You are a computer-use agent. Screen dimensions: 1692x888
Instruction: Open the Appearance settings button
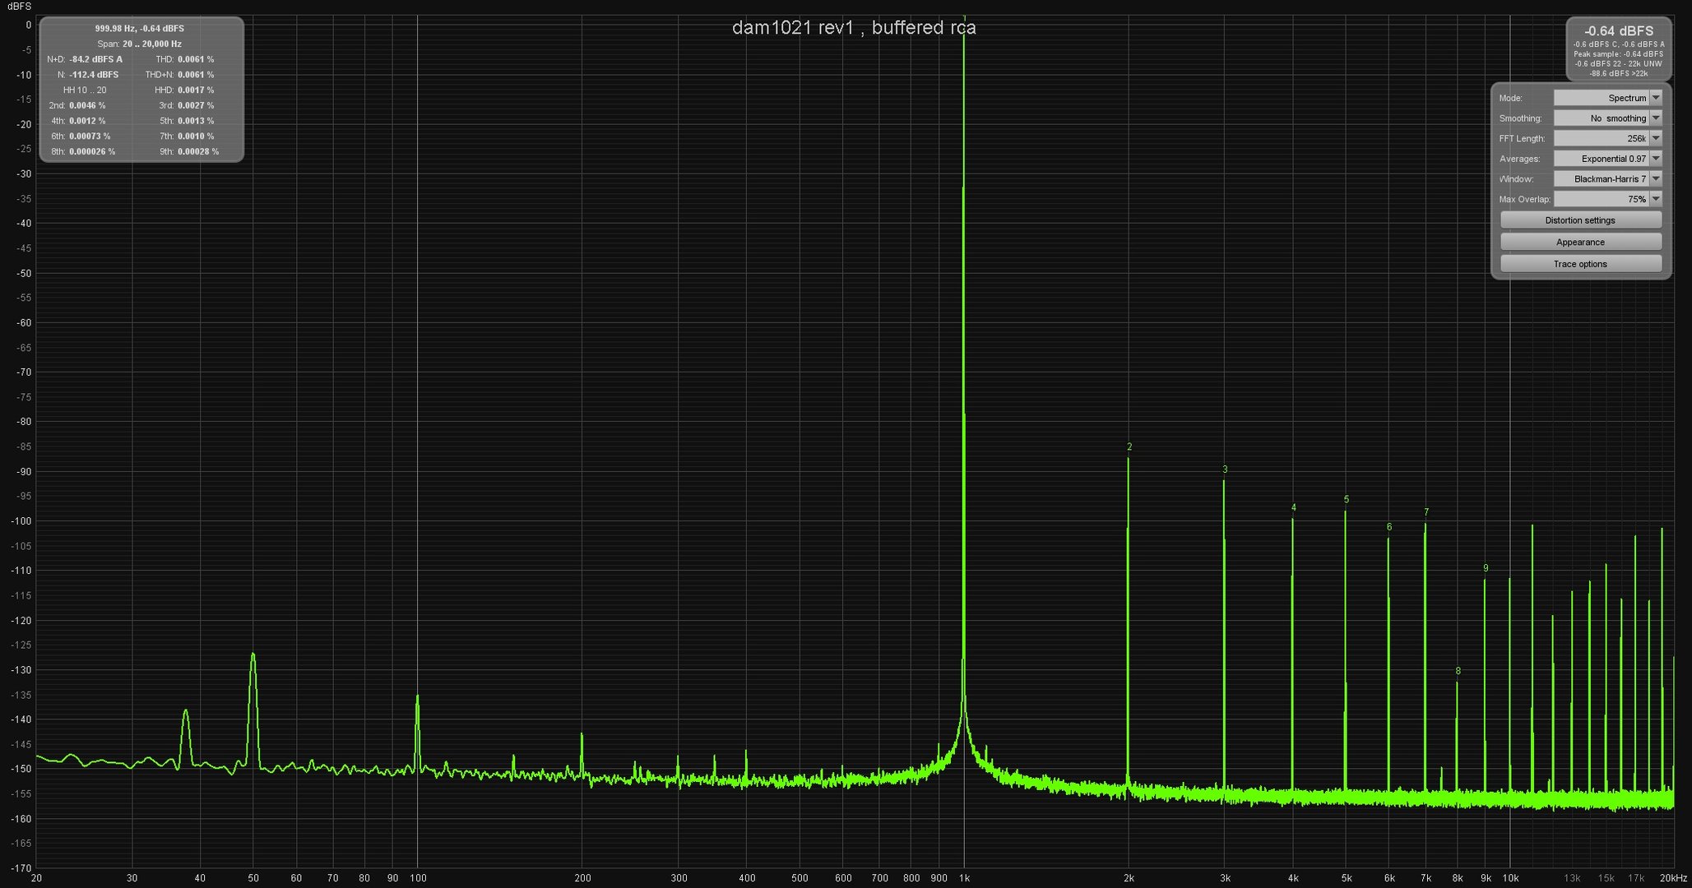[1580, 242]
